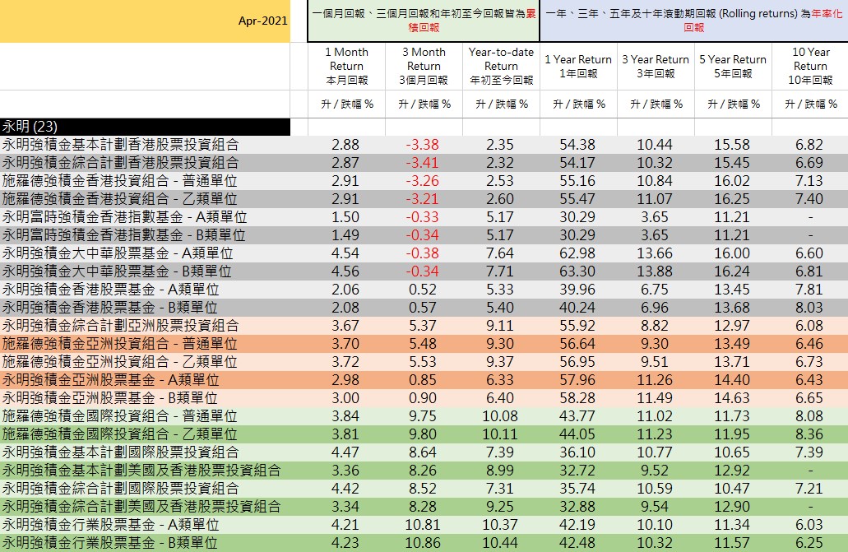The image size is (848, 552).
Task: Click the 永明 (23) group header
Action: [145, 127]
